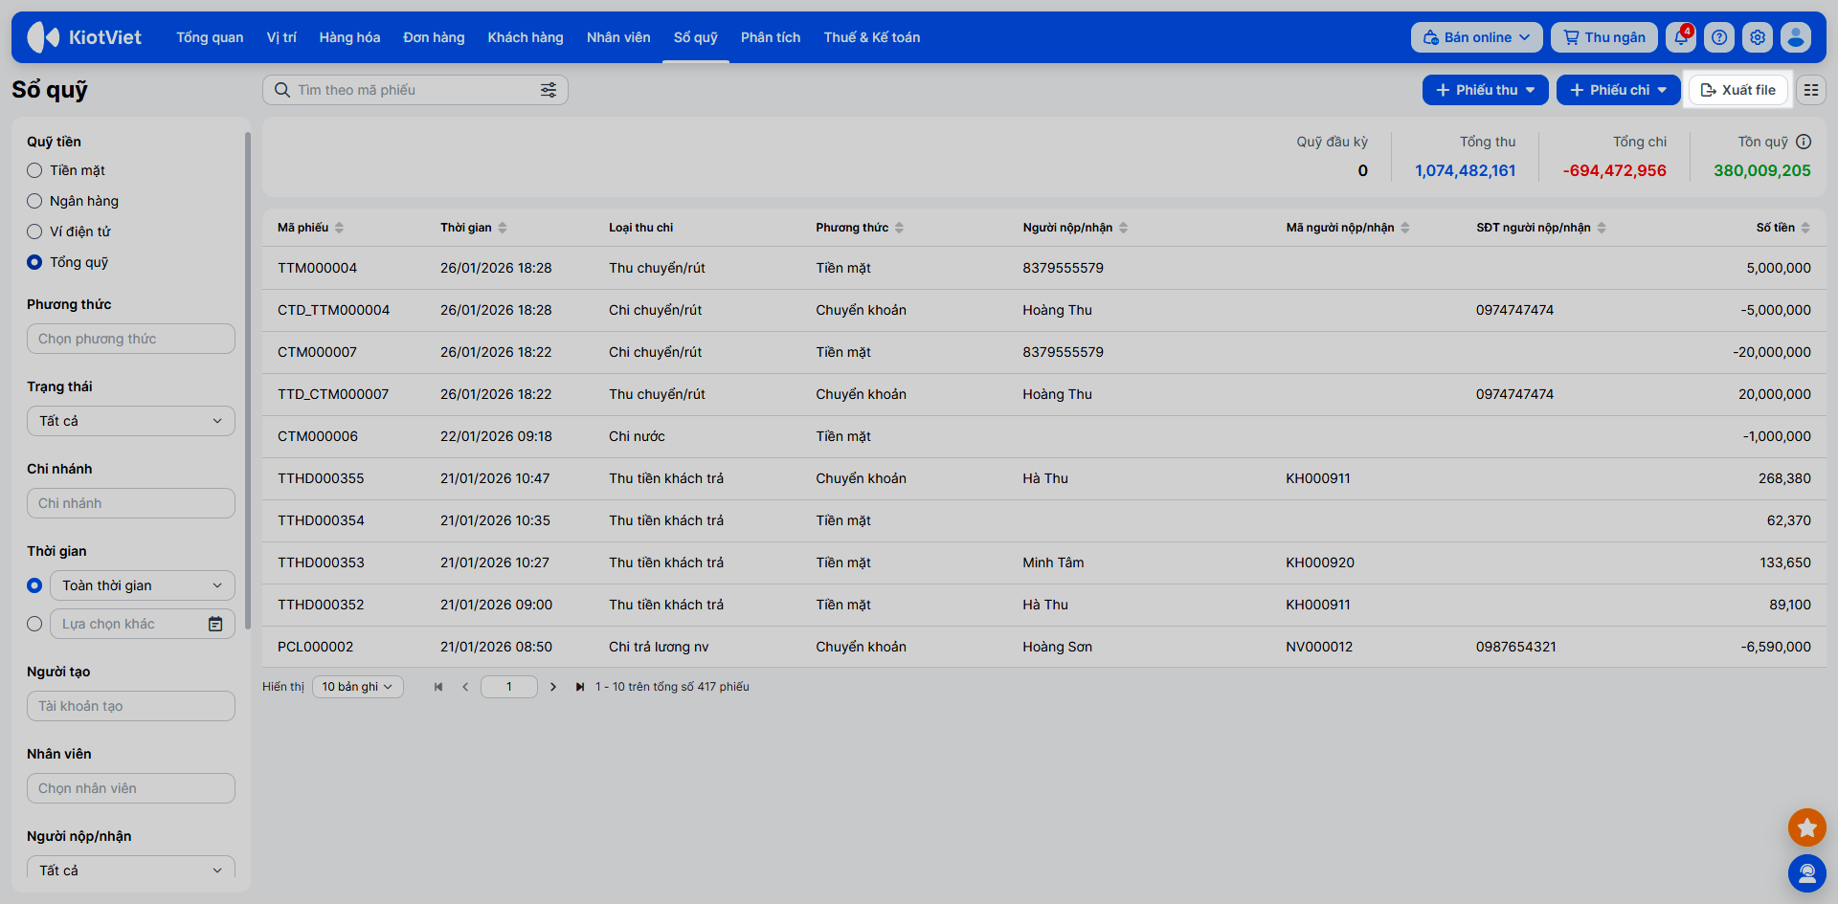This screenshot has width=1838, height=904.
Task: Click the column display settings icon
Action: [1811, 90]
